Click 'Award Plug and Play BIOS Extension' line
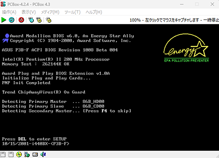Viewport: 219px width, 158px height. [56, 73]
